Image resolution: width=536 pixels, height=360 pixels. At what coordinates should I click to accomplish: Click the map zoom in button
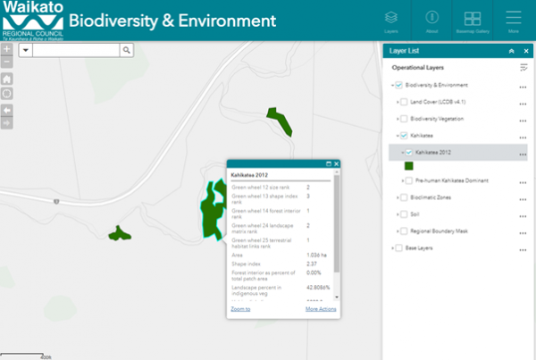click(6, 49)
